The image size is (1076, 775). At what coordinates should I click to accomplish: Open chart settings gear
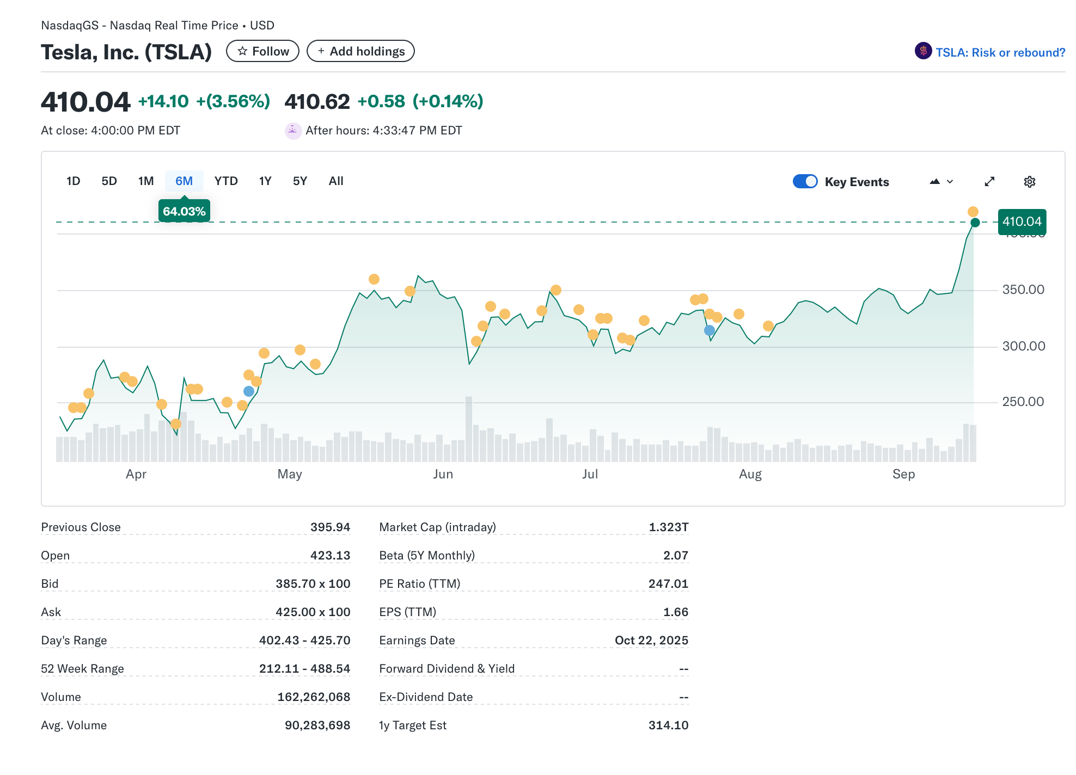click(x=1029, y=182)
